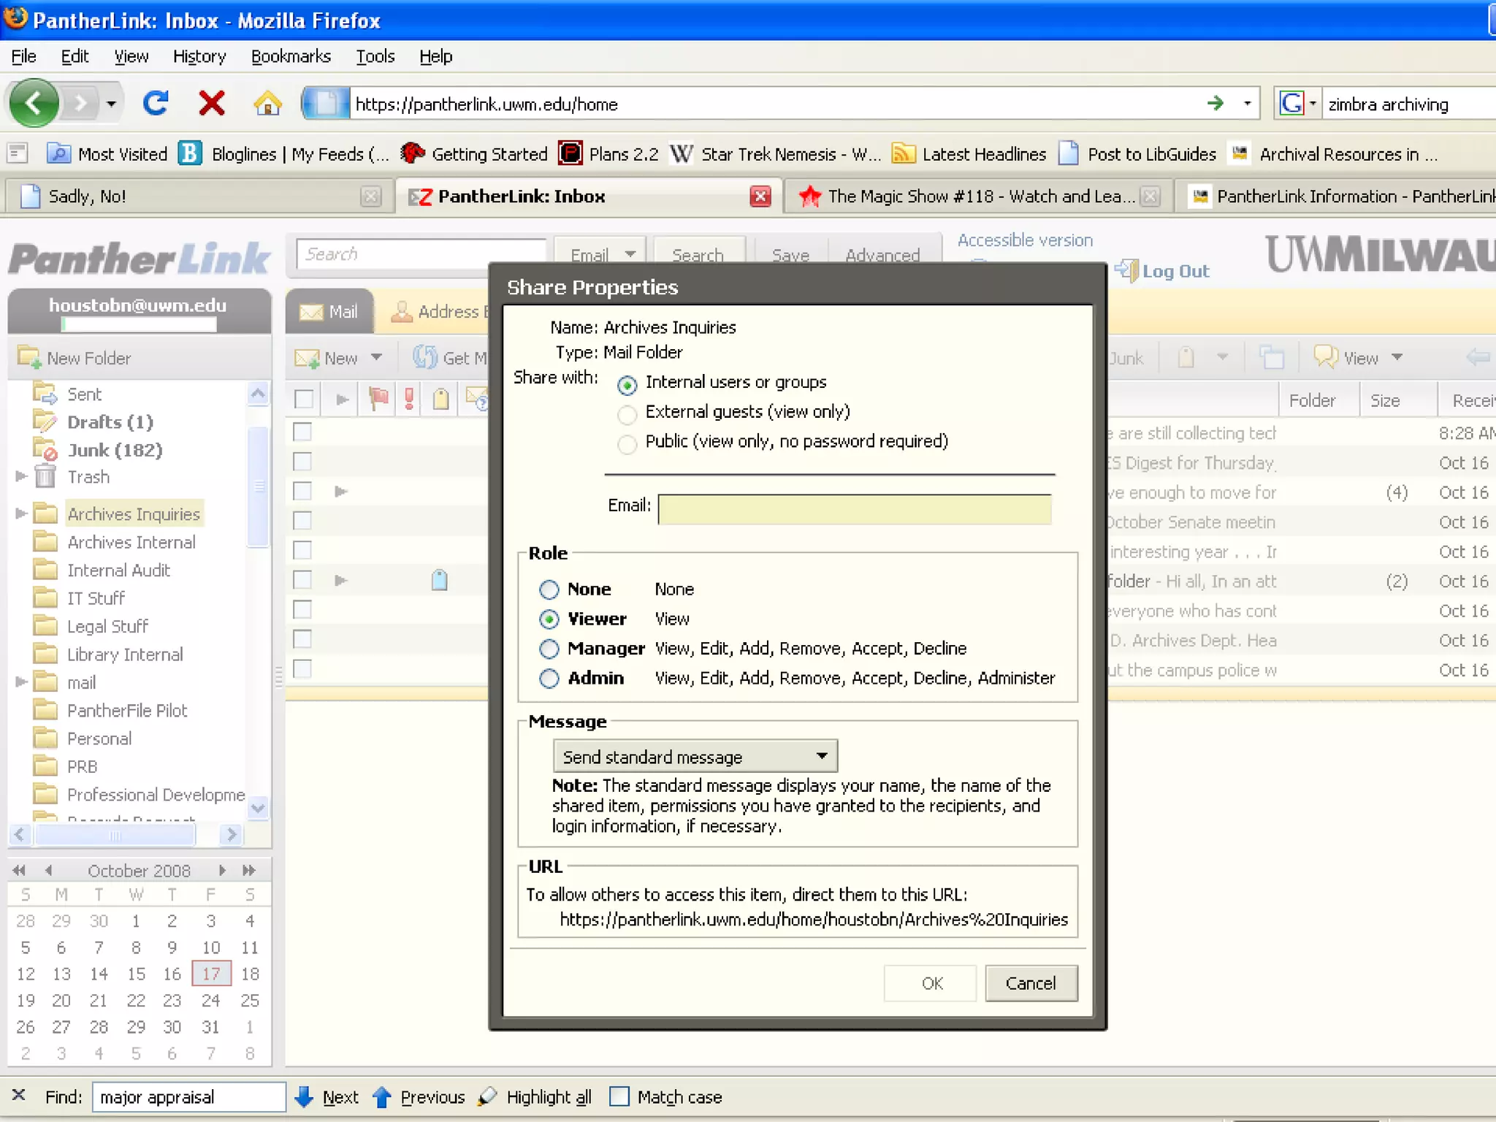Open the Bookmarks menu

point(290,56)
